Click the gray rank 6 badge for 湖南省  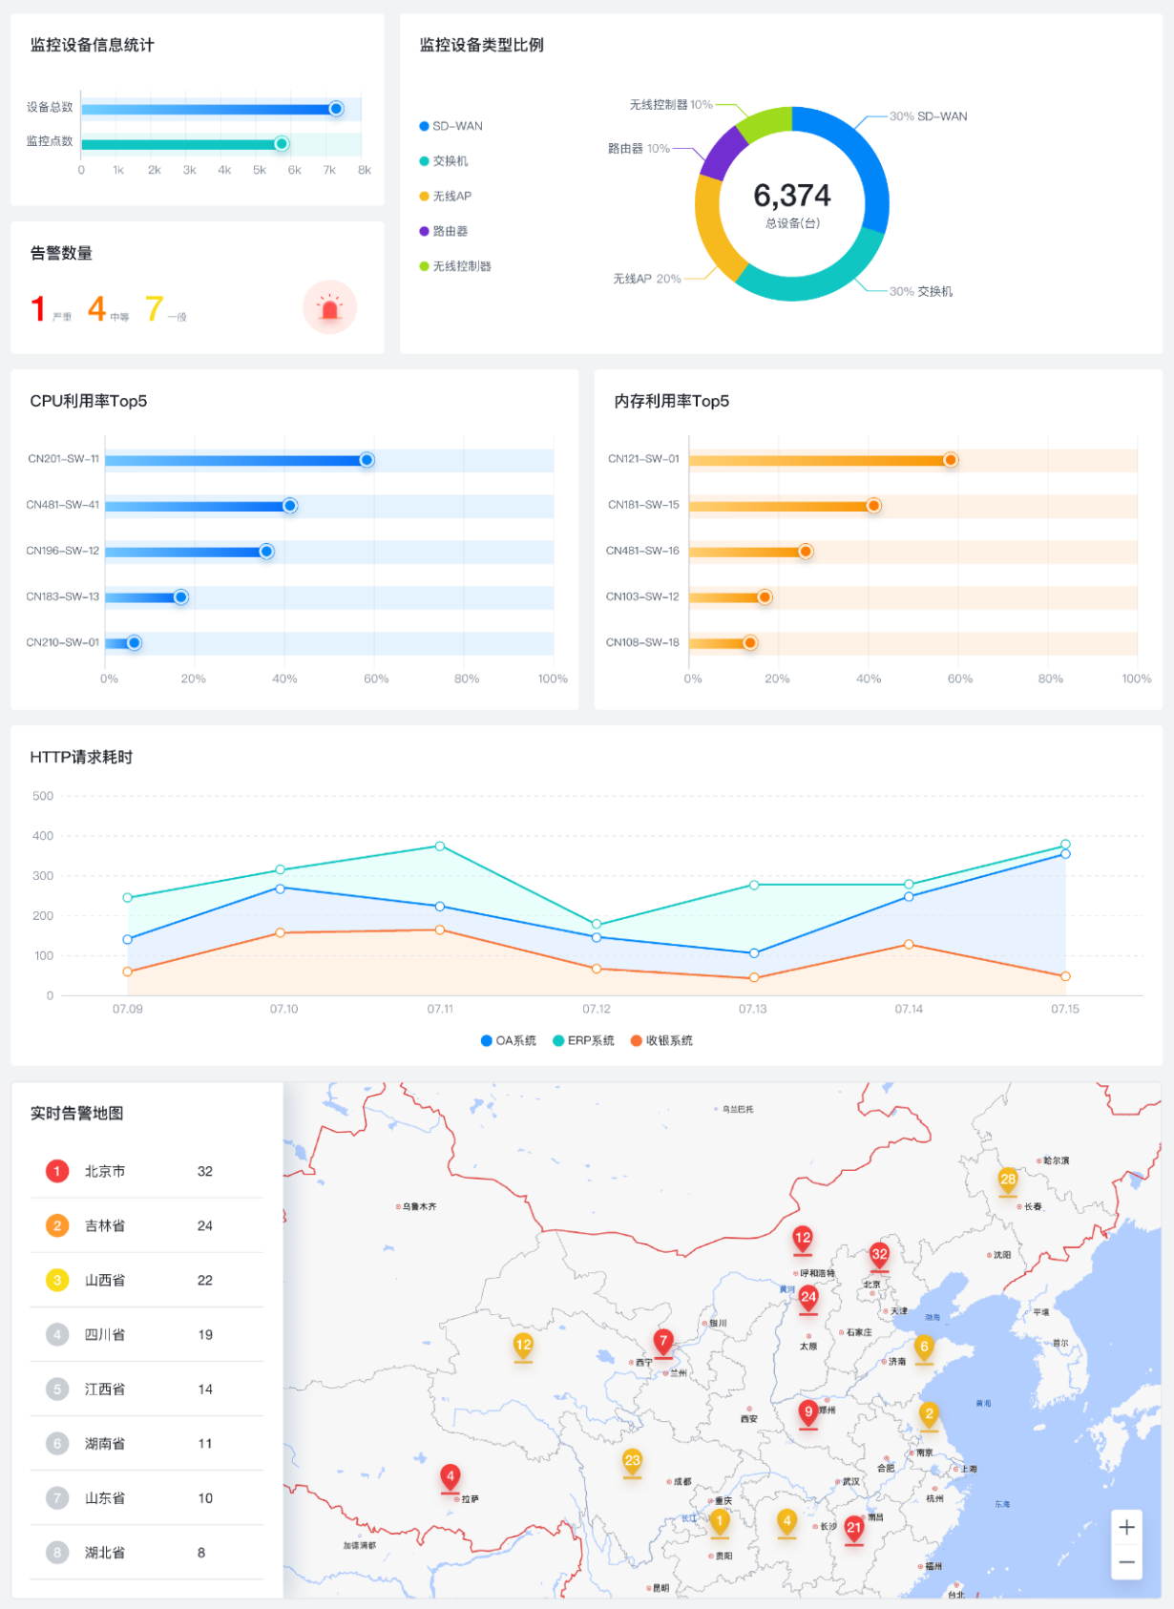(x=57, y=1443)
